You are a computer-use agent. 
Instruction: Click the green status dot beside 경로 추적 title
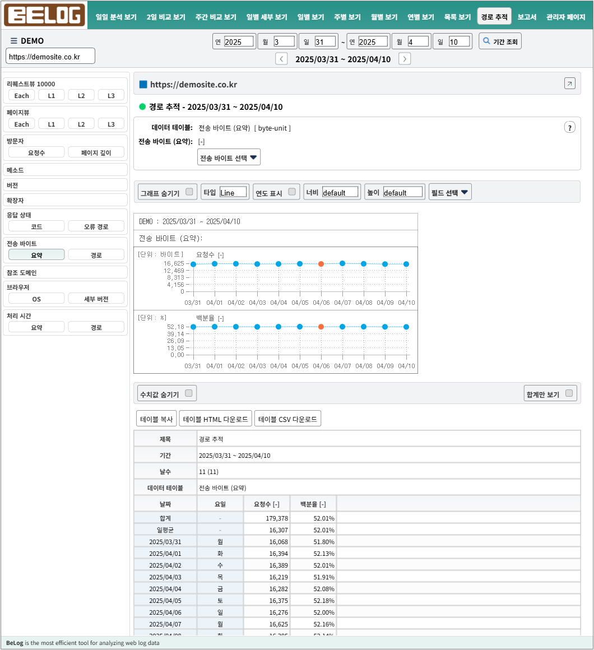click(142, 107)
